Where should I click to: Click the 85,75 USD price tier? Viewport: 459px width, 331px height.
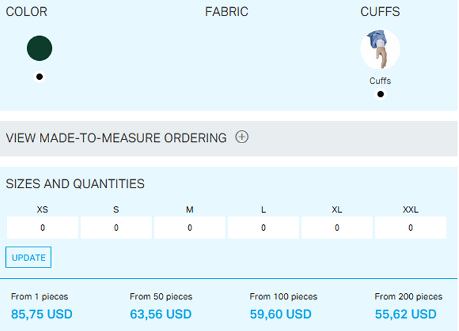[42, 315]
